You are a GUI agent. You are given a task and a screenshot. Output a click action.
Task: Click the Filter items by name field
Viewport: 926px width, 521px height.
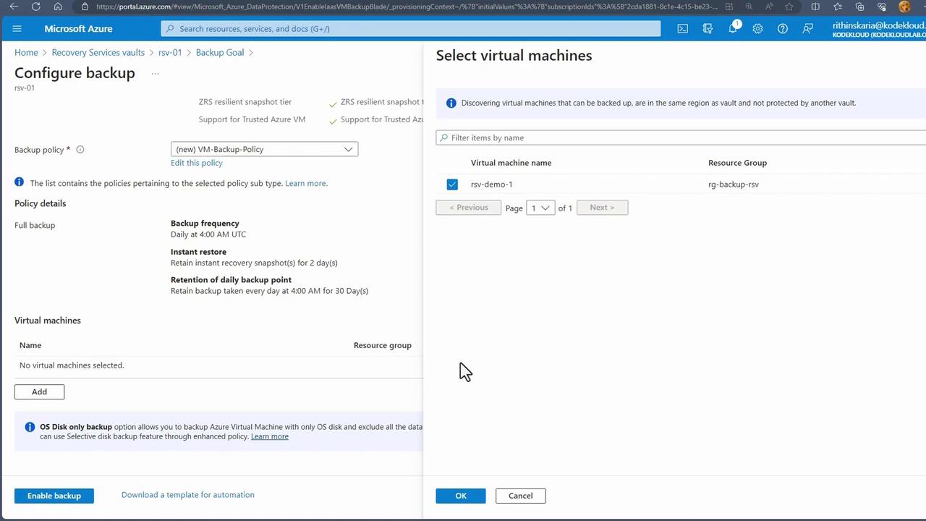click(681, 137)
